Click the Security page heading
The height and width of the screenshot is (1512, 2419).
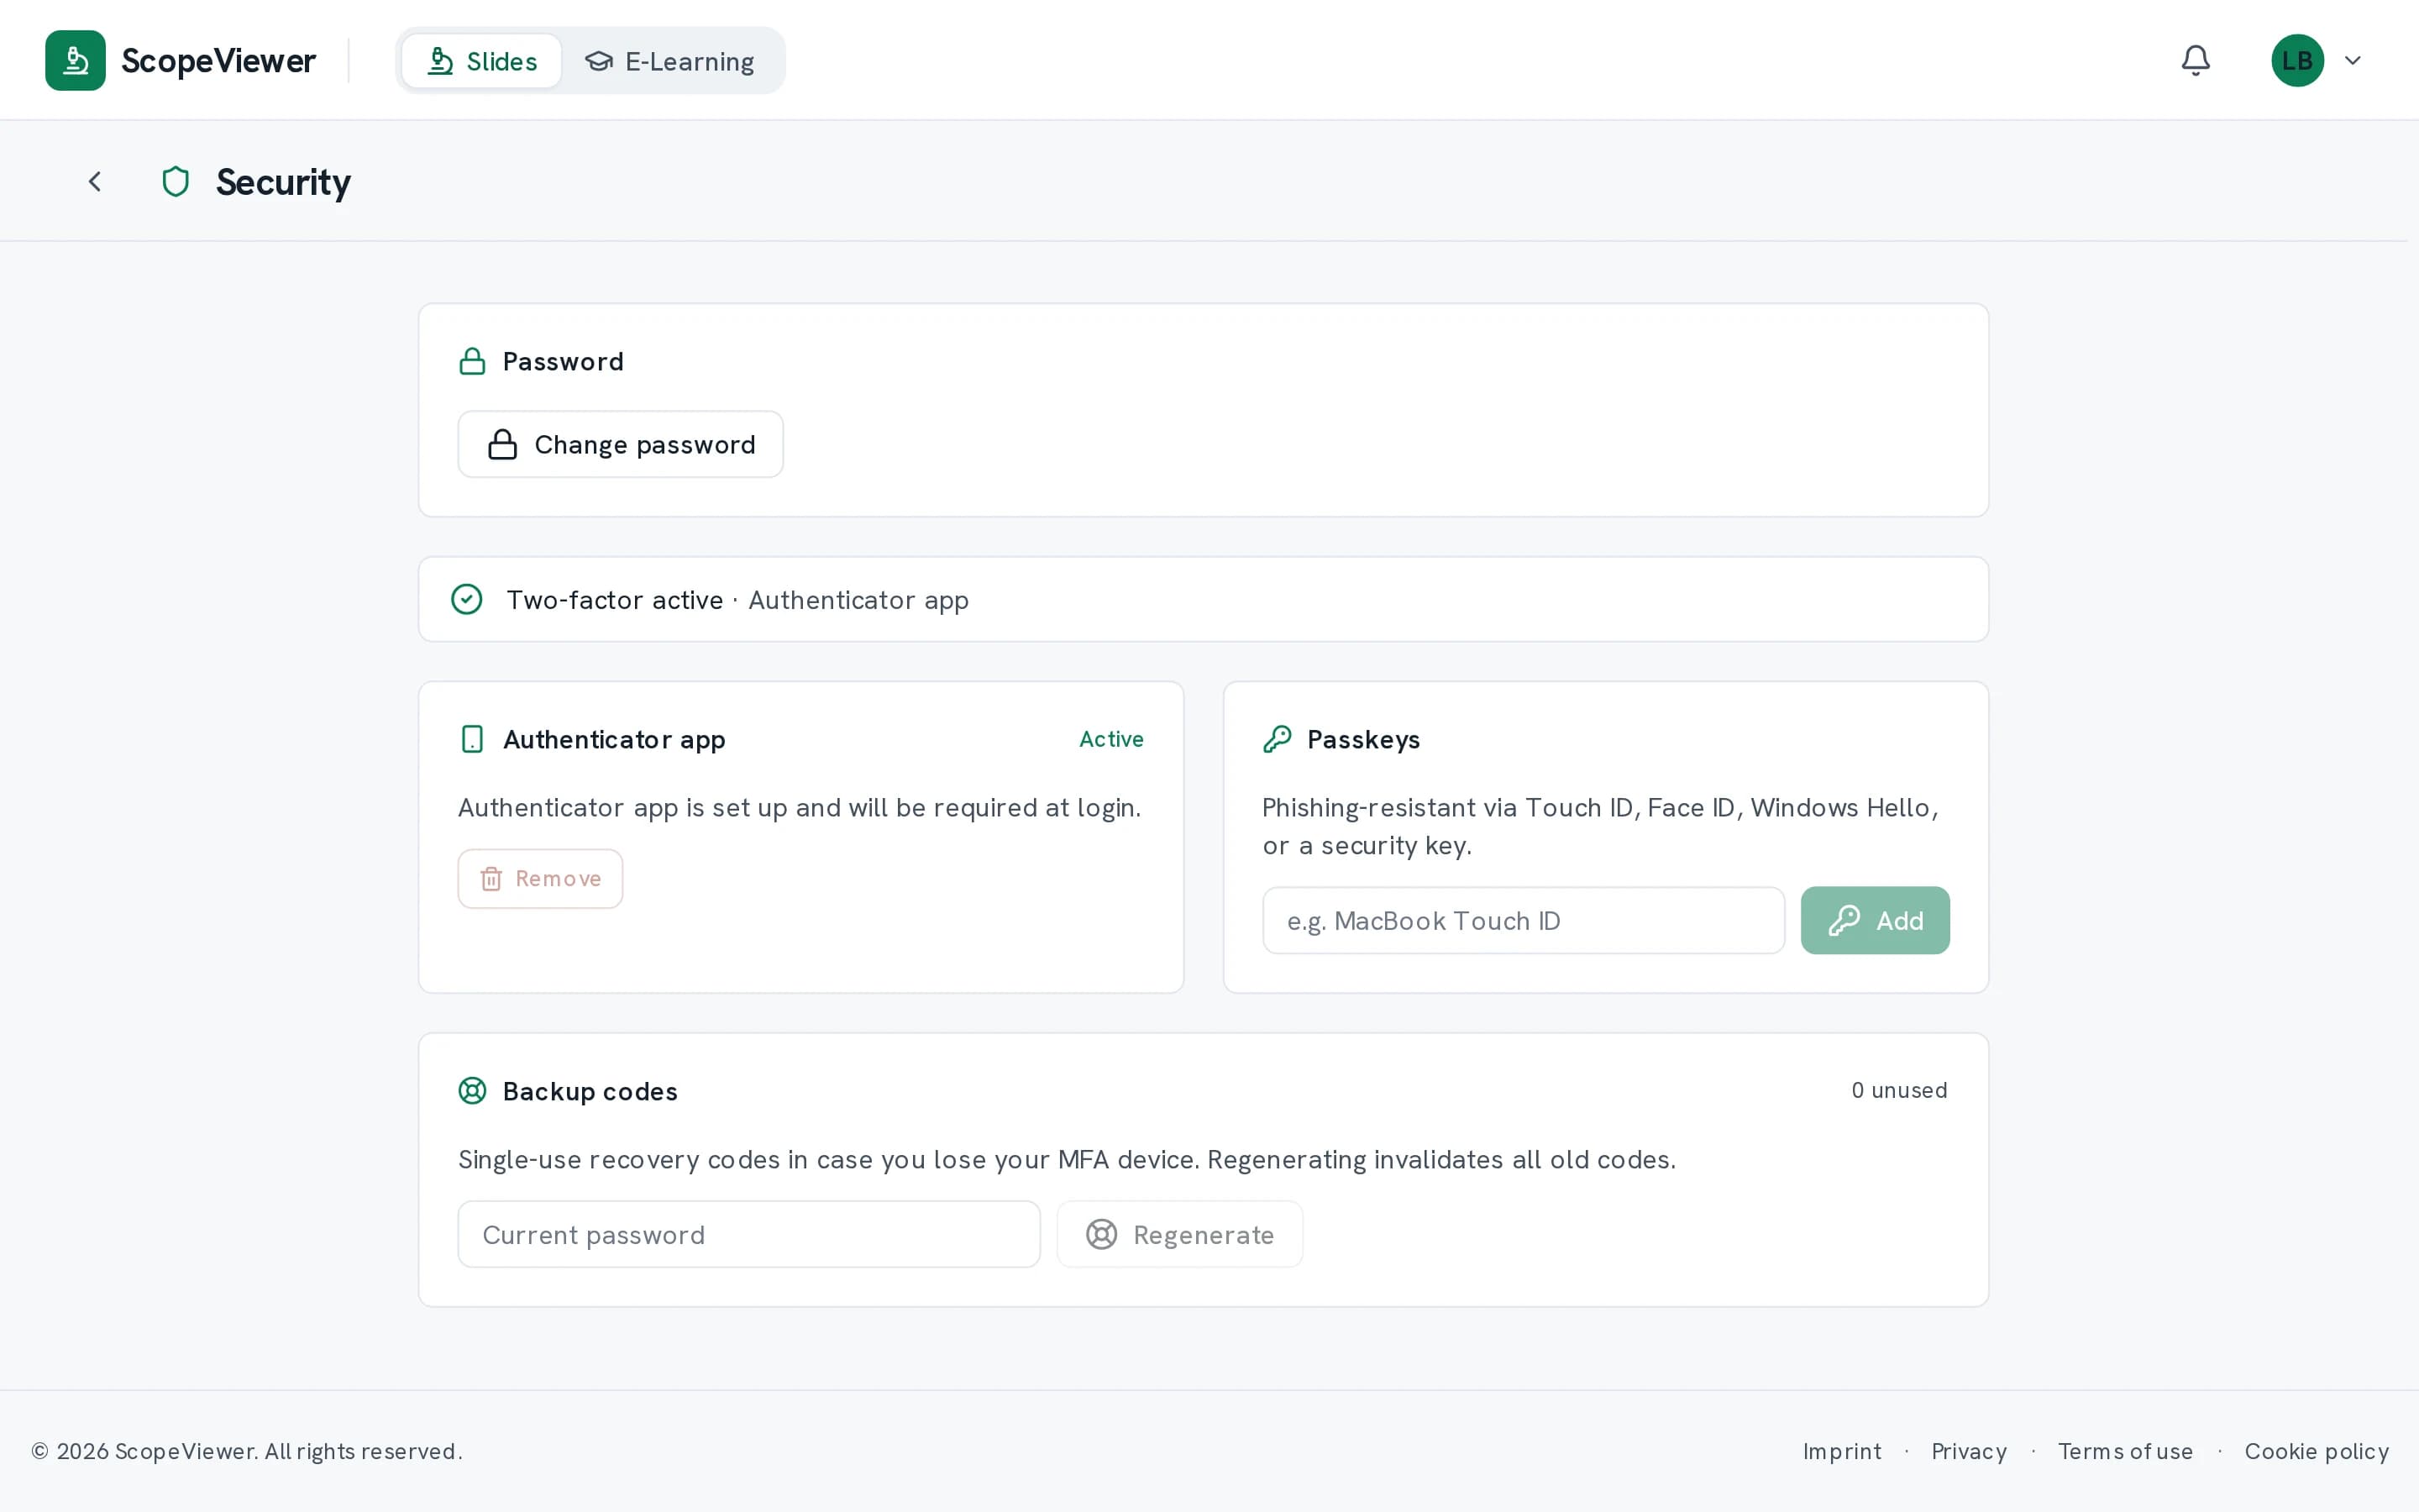click(x=283, y=182)
